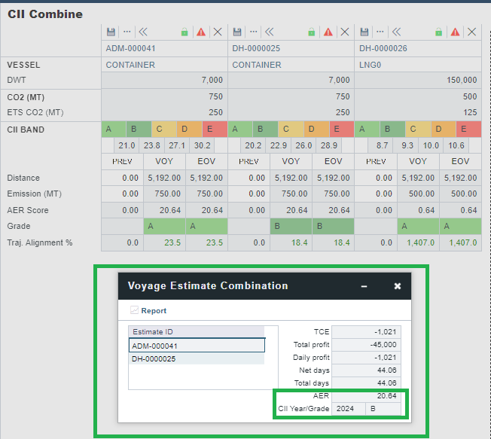This screenshot has width=491, height=439.
Task: Click save icon in ADM-000041 column
Action: 111,32
